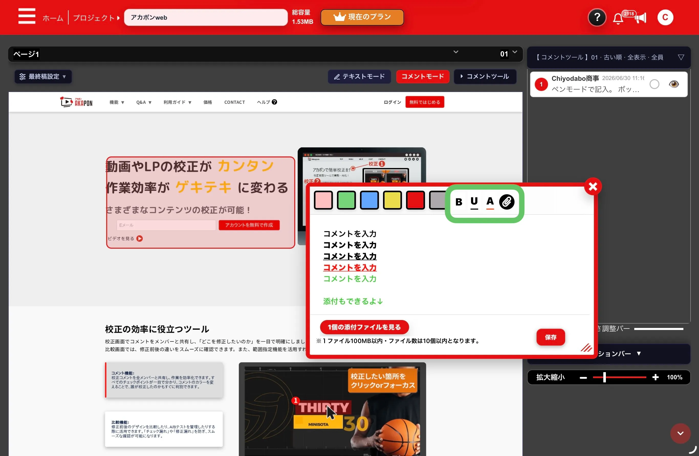The width and height of the screenshot is (699, 456).
Task: Toggle underline U in comment editor
Action: coord(474,202)
